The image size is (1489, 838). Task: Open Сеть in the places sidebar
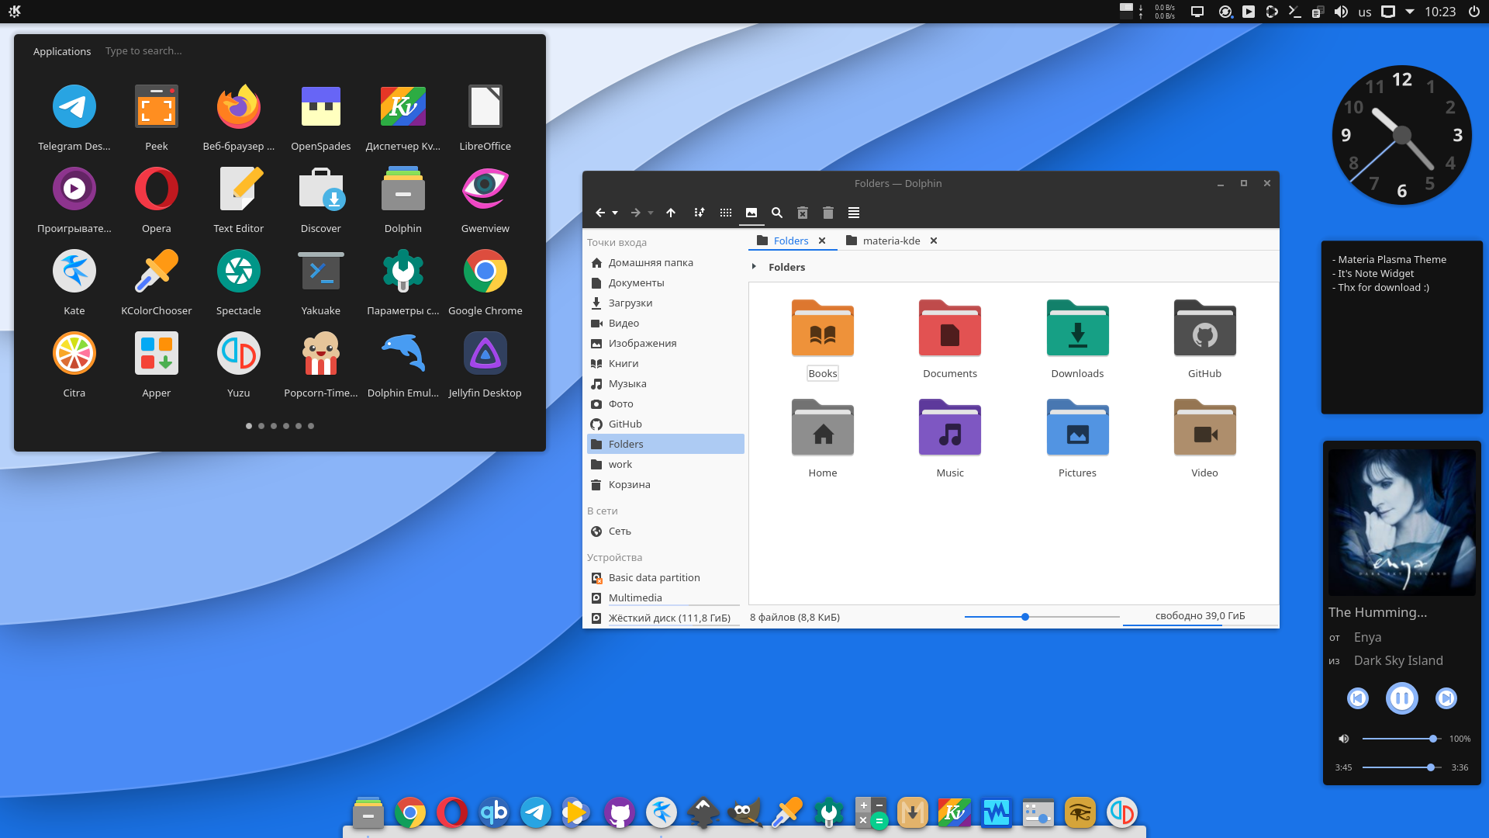665,531
